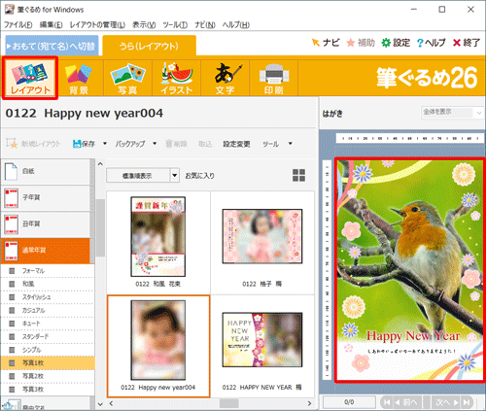Select the キュート subcategory
486x411 pixels.
48,324
